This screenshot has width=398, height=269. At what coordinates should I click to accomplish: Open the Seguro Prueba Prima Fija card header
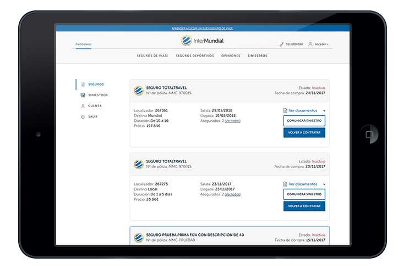click(230, 236)
